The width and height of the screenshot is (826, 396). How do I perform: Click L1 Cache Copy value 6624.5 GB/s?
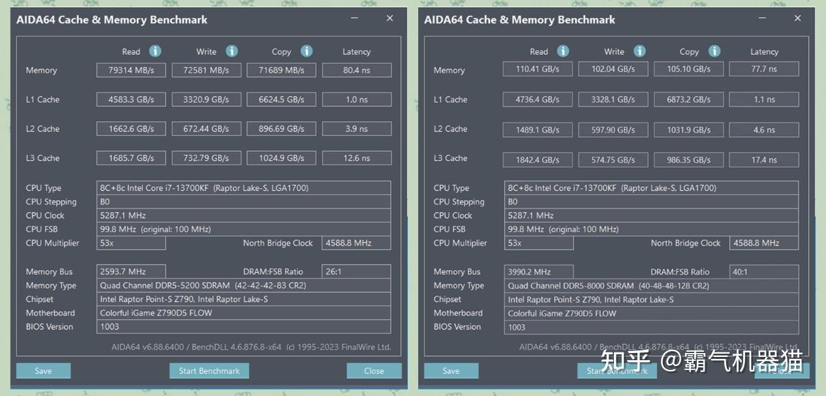tap(281, 99)
